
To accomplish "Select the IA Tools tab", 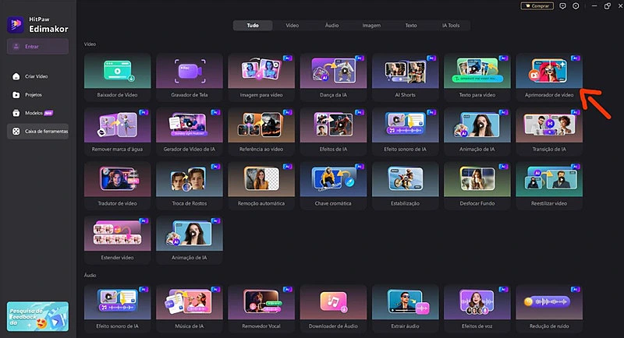I will click(450, 26).
